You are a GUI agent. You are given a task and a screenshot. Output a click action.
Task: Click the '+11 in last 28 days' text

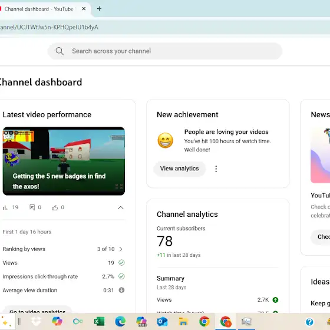pos(179,255)
